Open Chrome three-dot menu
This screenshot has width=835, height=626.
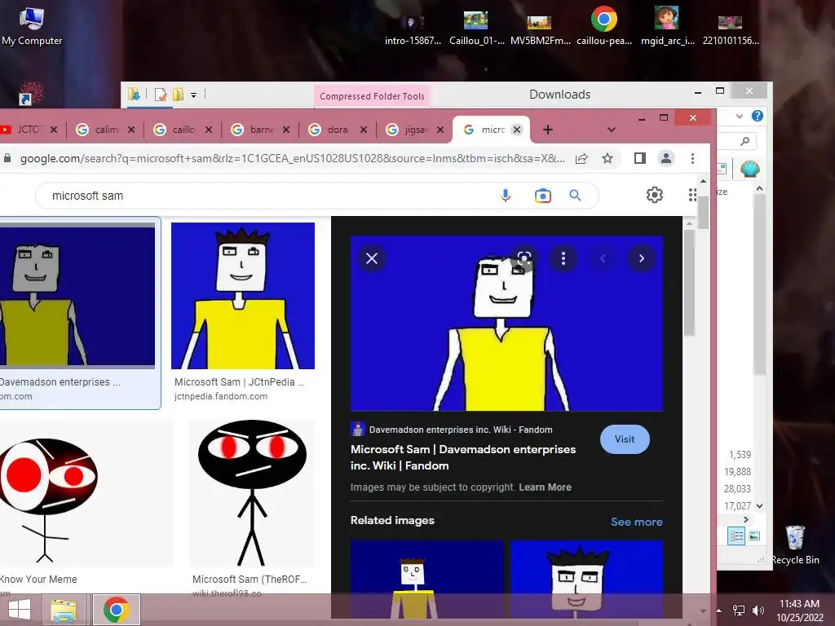(x=692, y=158)
